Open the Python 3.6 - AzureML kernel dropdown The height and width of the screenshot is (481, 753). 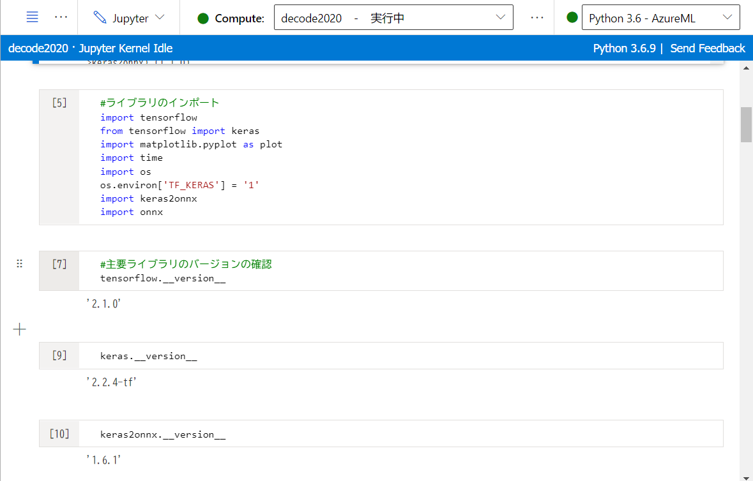coord(660,18)
